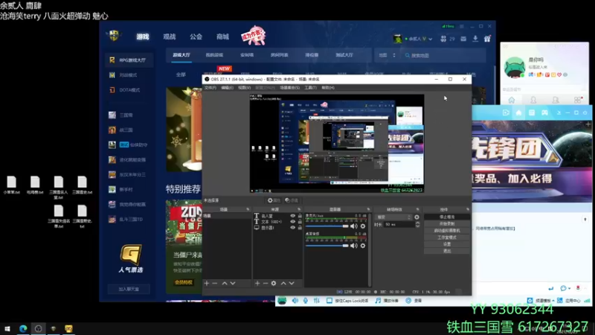595x335 pixels.
Task: Click 开始录制 button in OBS
Action: point(447,224)
